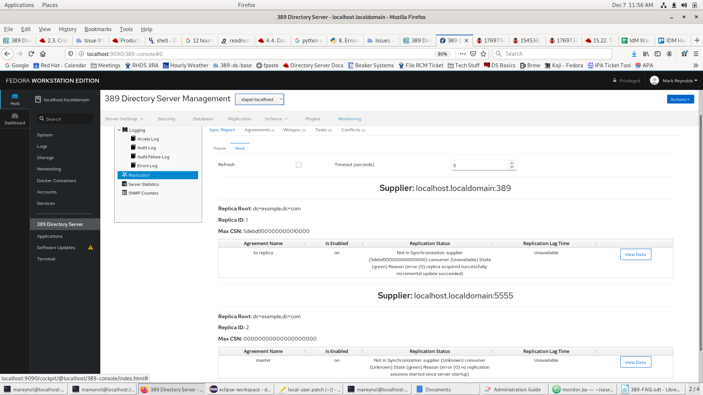Select the Winsync sub-tab
The height and width of the screenshot is (395, 703).
[x=294, y=130]
